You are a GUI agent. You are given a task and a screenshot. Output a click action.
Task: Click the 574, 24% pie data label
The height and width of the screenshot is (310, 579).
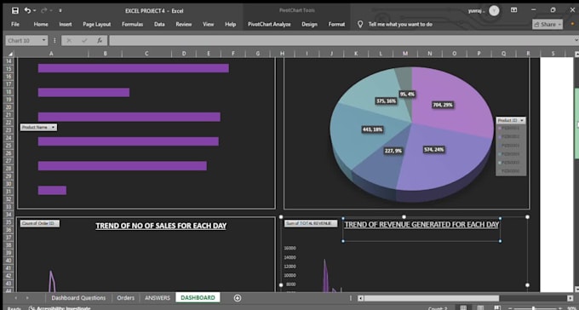[434, 150]
